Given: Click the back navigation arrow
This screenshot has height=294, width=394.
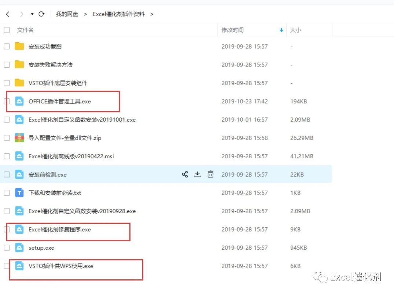Looking at the screenshot, I should coord(8,14).
